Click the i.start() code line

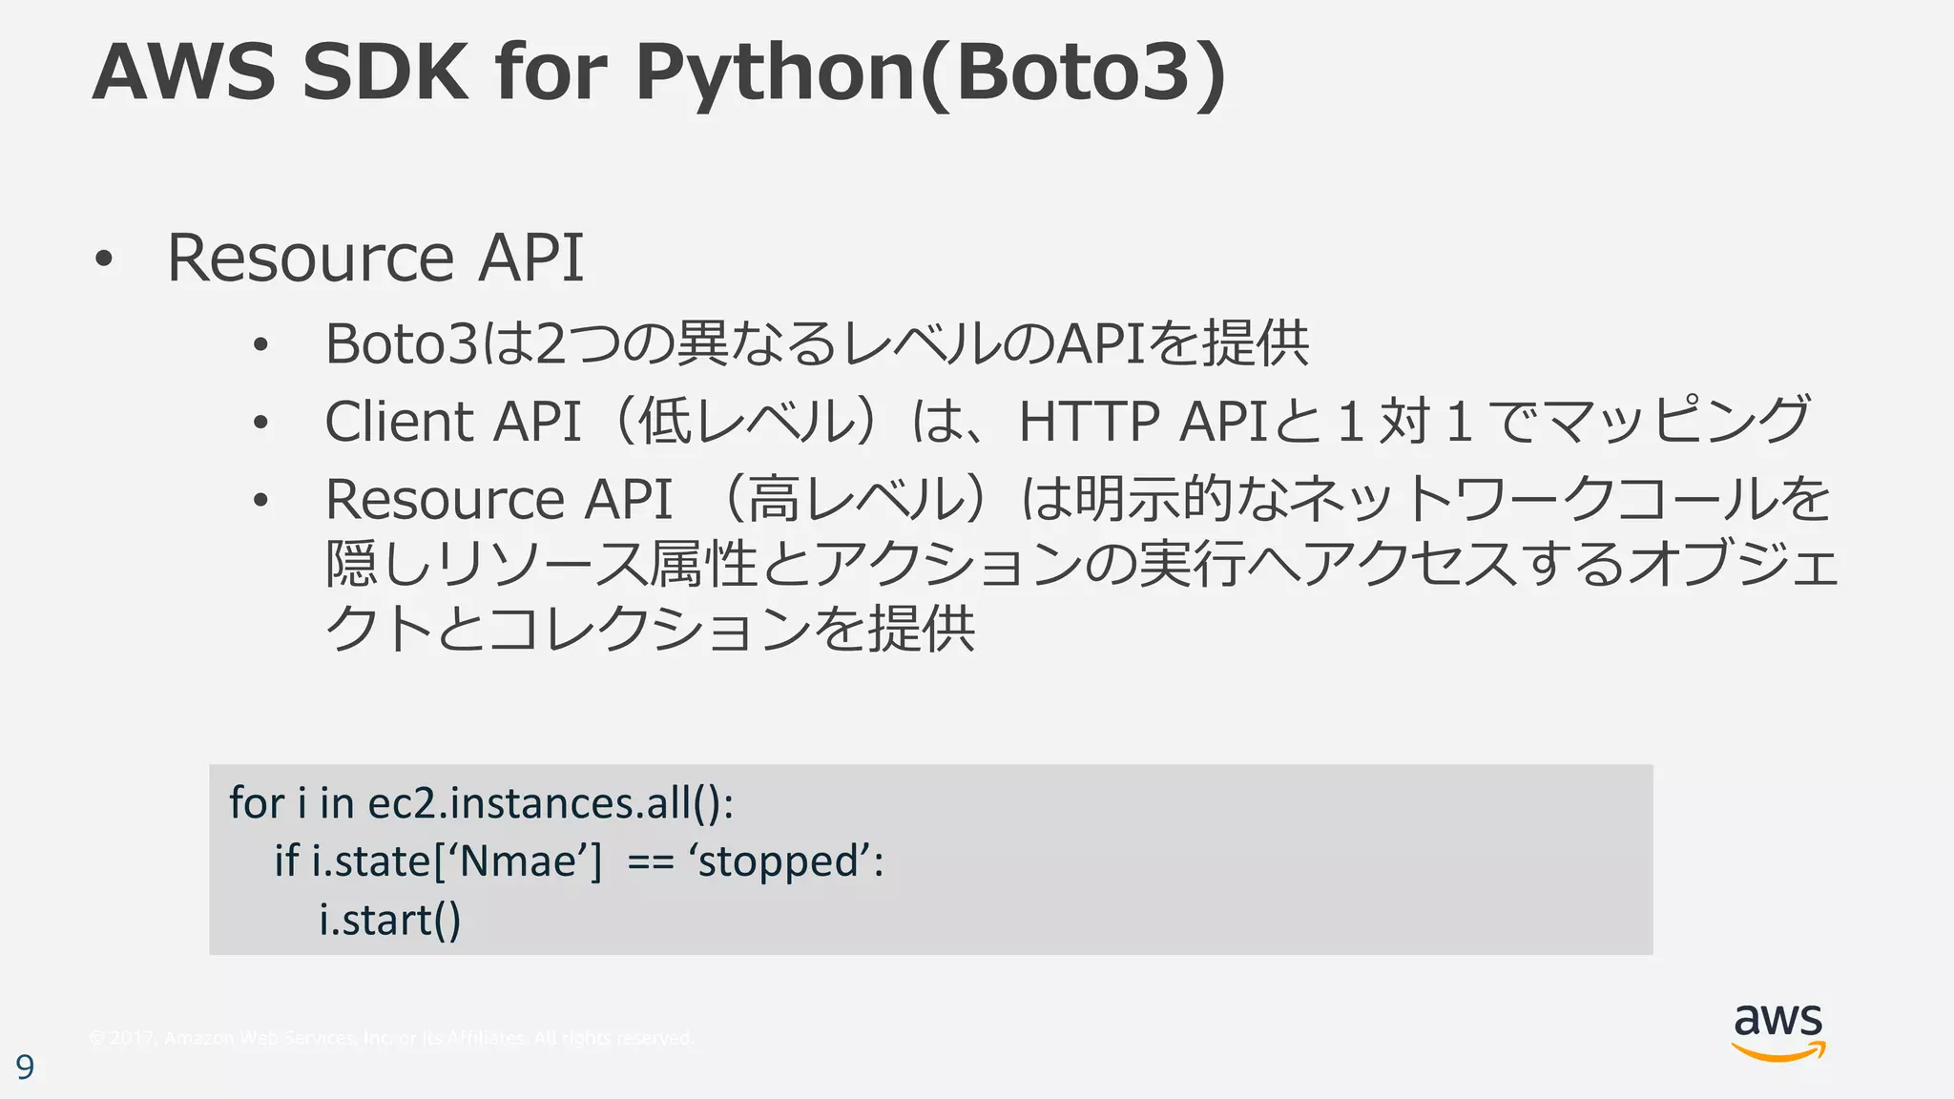click(x=389, y=921)
